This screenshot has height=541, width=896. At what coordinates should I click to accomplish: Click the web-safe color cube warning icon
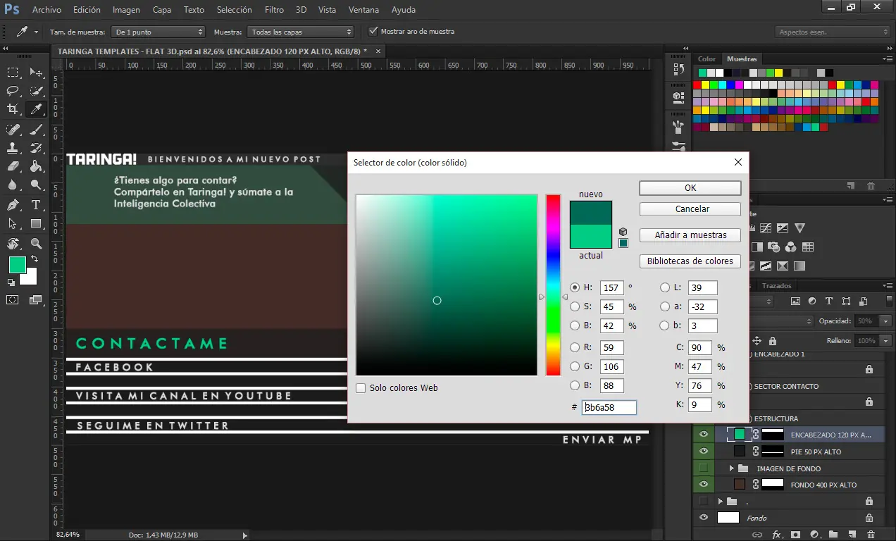click(x=623, y=232)
